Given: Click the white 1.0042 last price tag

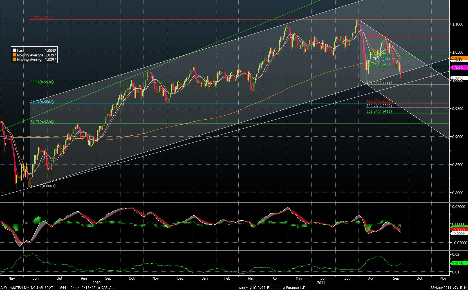Looking at the screenshot, I should [x=459, y=78].
